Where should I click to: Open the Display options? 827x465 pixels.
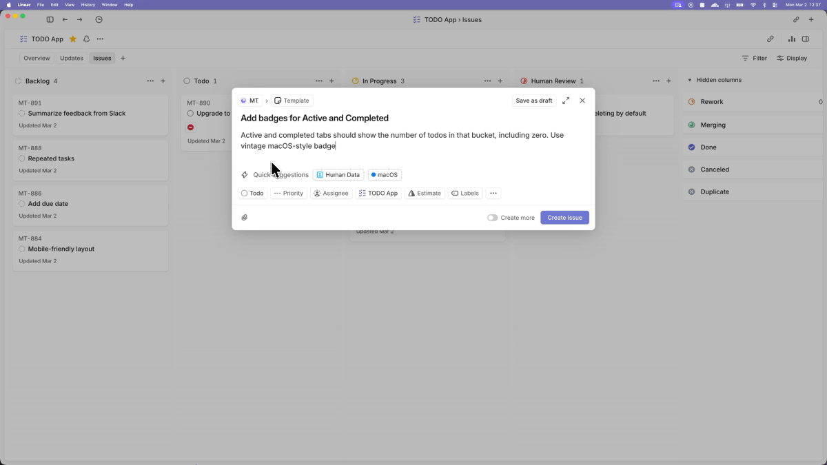(792, 58)
